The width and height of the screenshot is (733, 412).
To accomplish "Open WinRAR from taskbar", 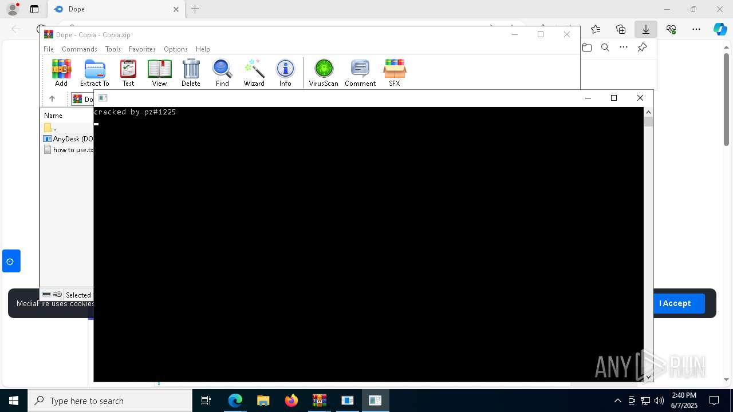I will tap(320, 401).
